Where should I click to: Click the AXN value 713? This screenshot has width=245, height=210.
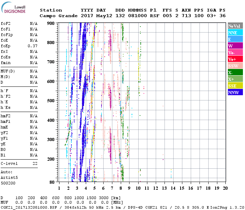tap(186, 16)
